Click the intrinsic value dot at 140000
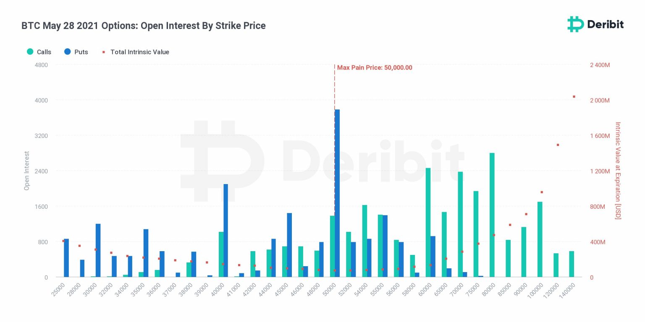The width and height of the screenshot is (645, 322). pyautogui.click(x=574, y=96)
